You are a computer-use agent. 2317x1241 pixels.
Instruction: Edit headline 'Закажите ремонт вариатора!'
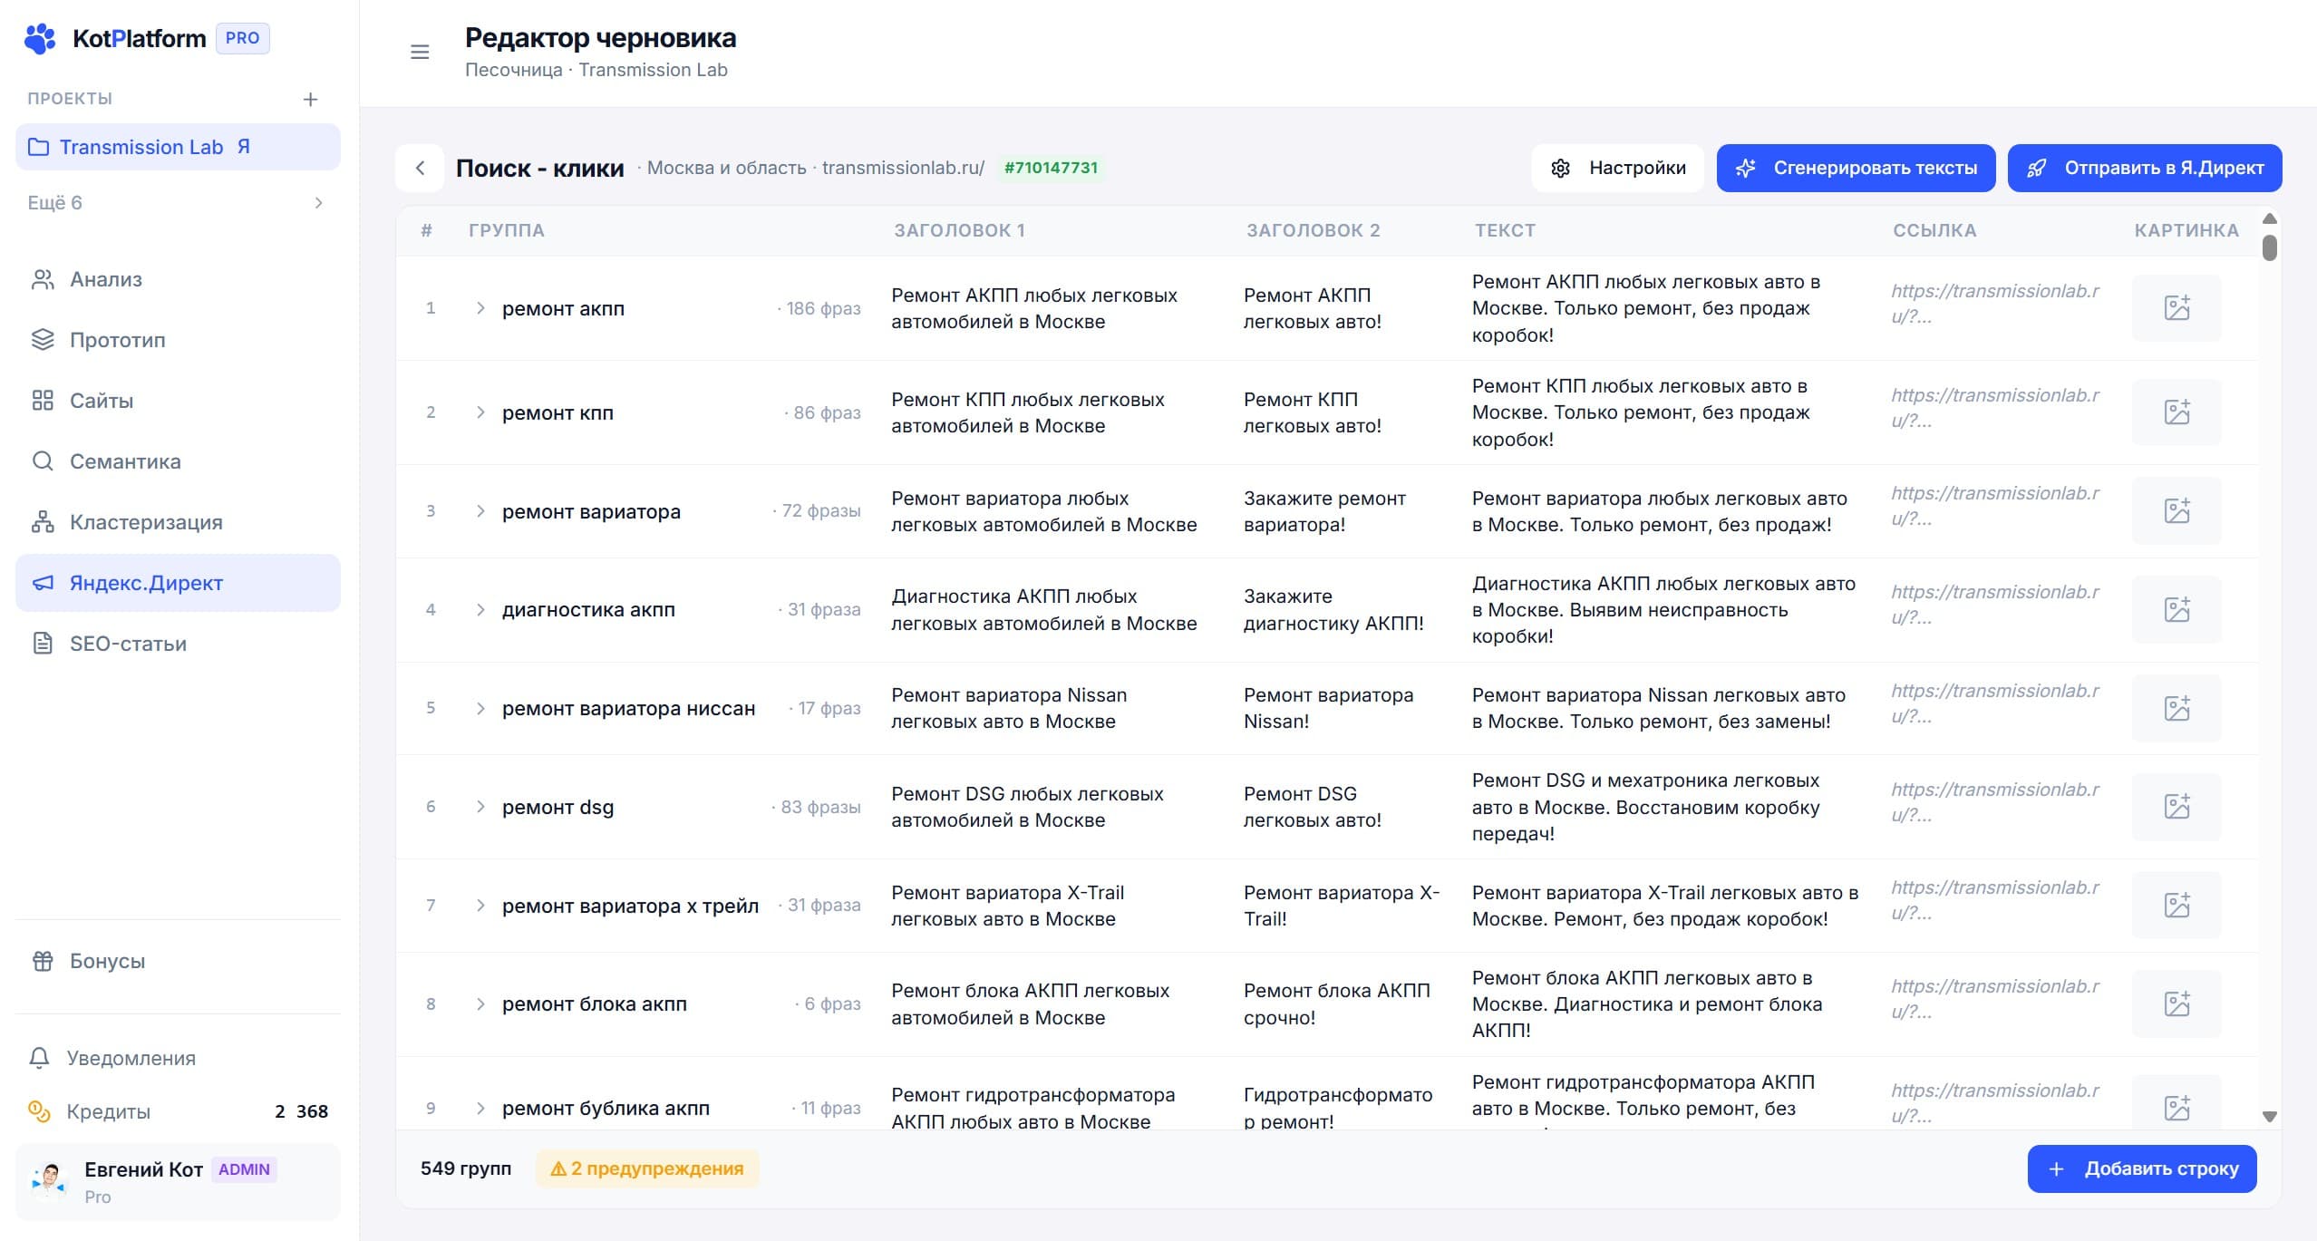coord(1324,511)
